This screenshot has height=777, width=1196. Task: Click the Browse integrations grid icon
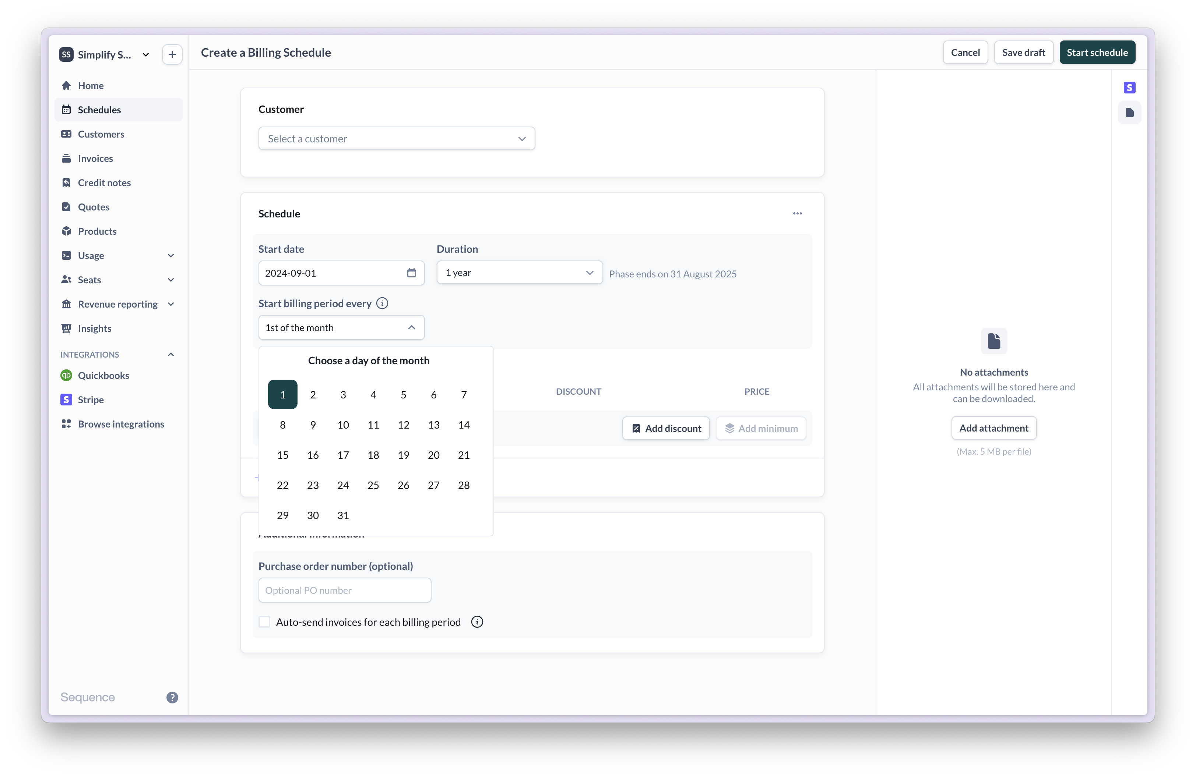[66, 424]
